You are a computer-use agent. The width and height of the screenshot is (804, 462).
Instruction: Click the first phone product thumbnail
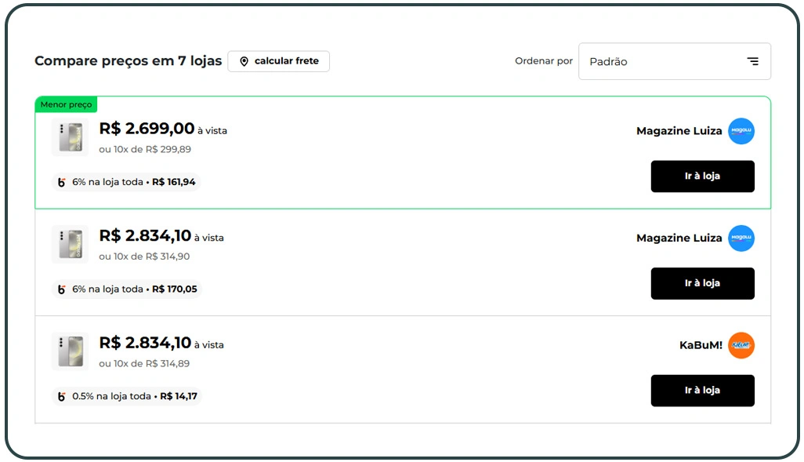click(71, 136)
